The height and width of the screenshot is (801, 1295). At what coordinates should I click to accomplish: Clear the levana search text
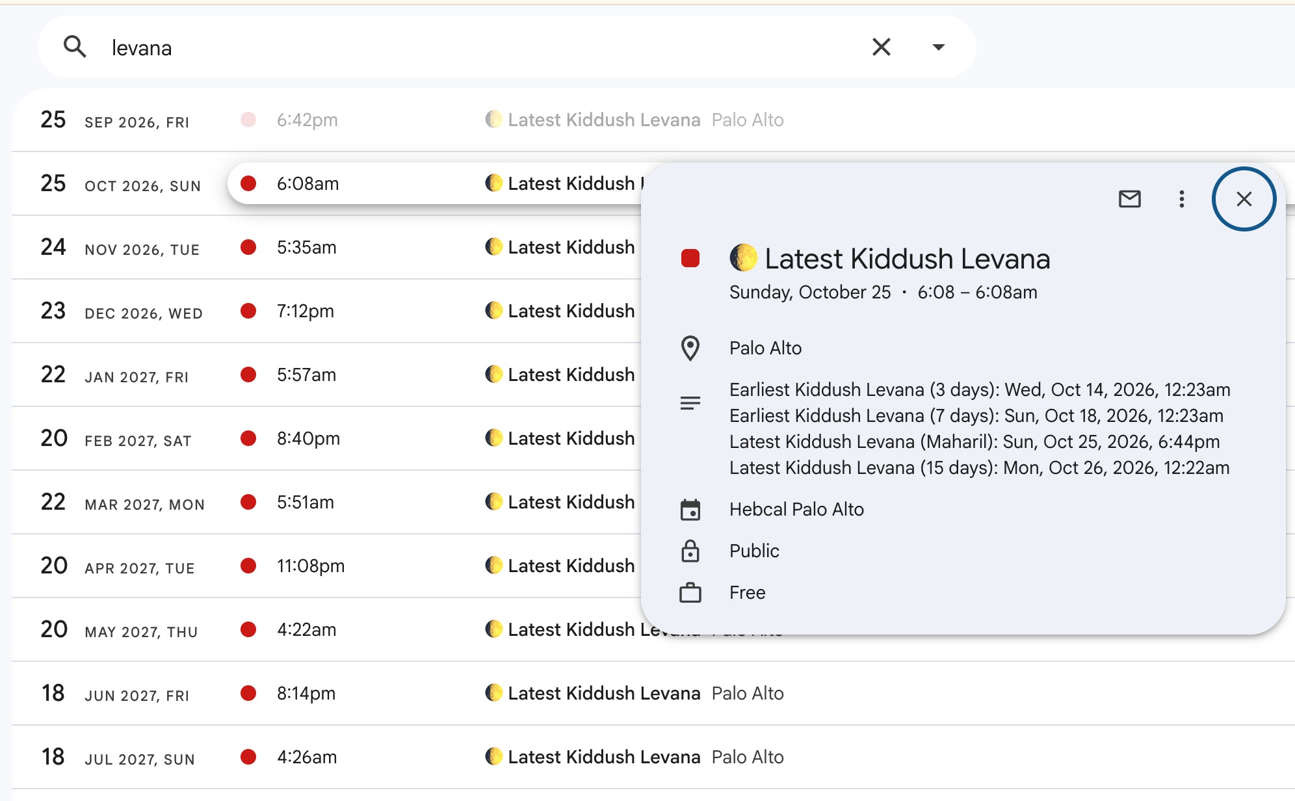coord(881,47)
